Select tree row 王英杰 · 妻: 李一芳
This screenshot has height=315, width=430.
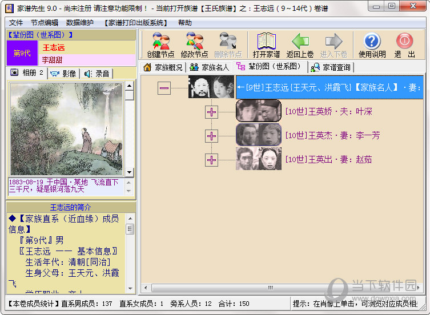tap(332, 135)
